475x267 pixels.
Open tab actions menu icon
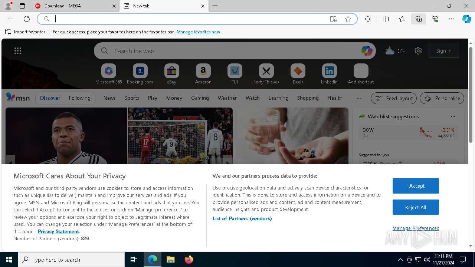[22, 6]
